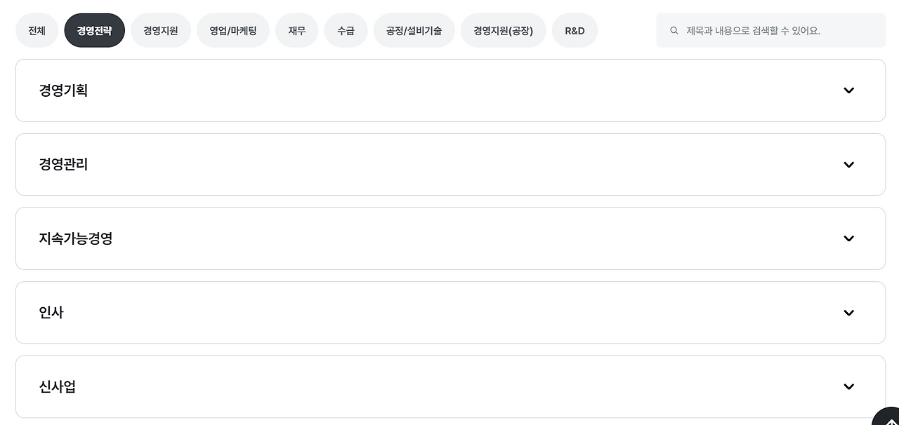Switch to the 경영전략 category tab
Image resolution: width=899 pixels, height=425 pixels.
[x=94, y=30]
